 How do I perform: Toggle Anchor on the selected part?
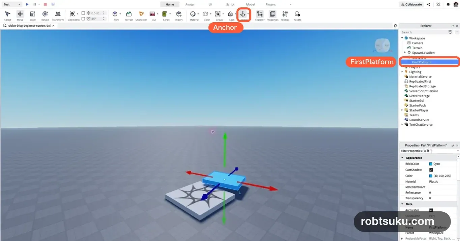coord(242,14)
